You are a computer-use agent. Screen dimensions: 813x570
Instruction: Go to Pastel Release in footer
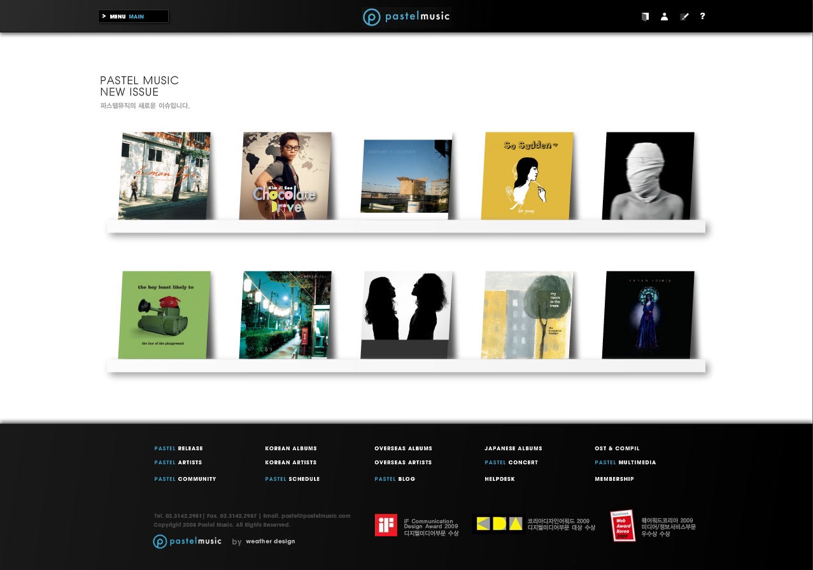[x=178, y=448]
